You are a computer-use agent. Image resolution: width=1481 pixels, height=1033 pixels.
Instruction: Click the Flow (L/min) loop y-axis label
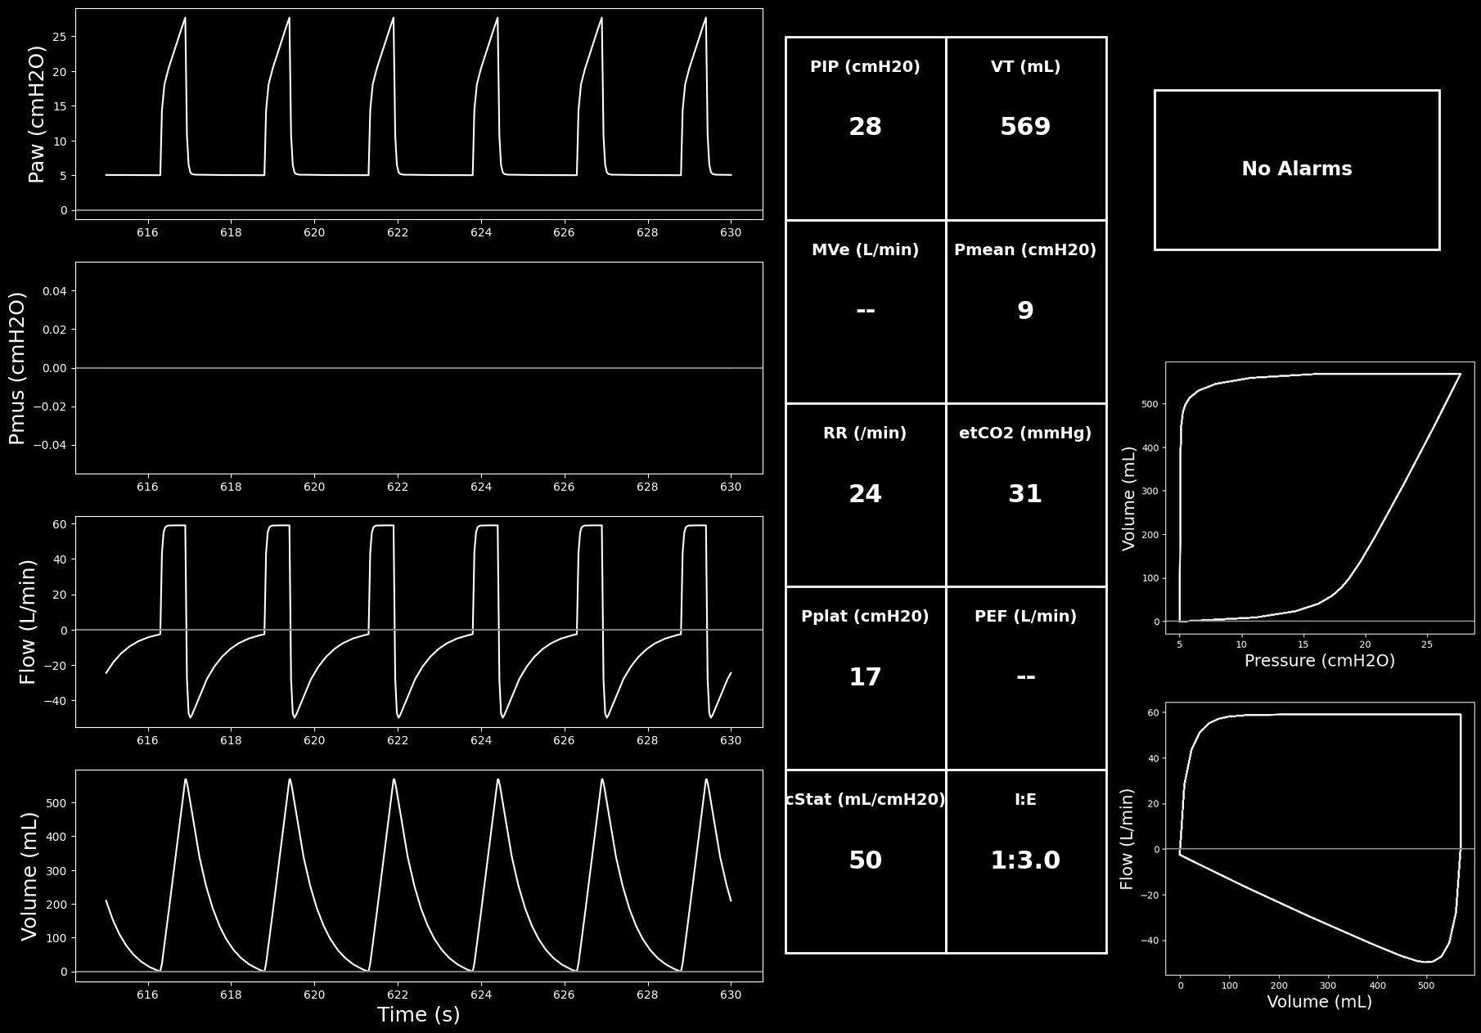(x=1127, y=839)
